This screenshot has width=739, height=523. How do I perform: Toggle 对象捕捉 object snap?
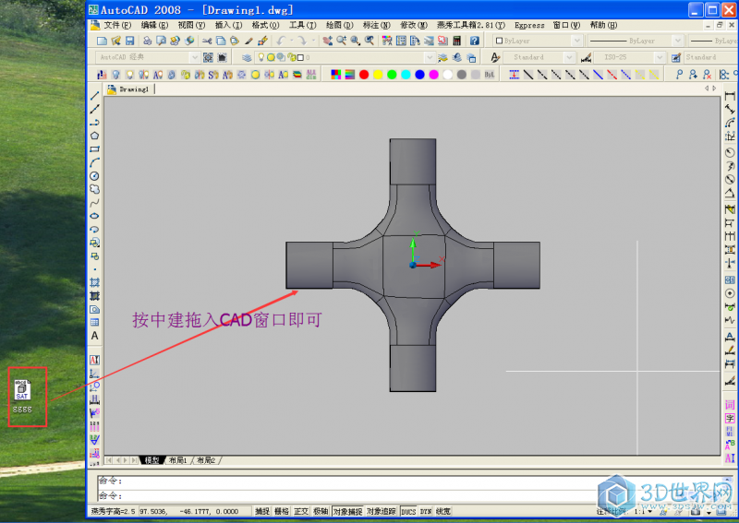(x=348, y=511)
